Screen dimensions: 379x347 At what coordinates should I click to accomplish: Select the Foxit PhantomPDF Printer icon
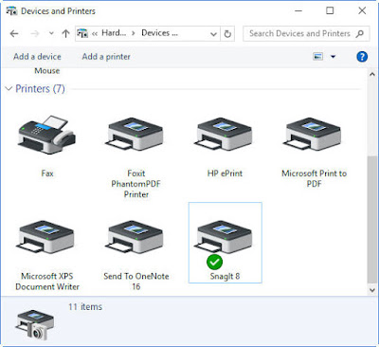click(x=135, y=134)
